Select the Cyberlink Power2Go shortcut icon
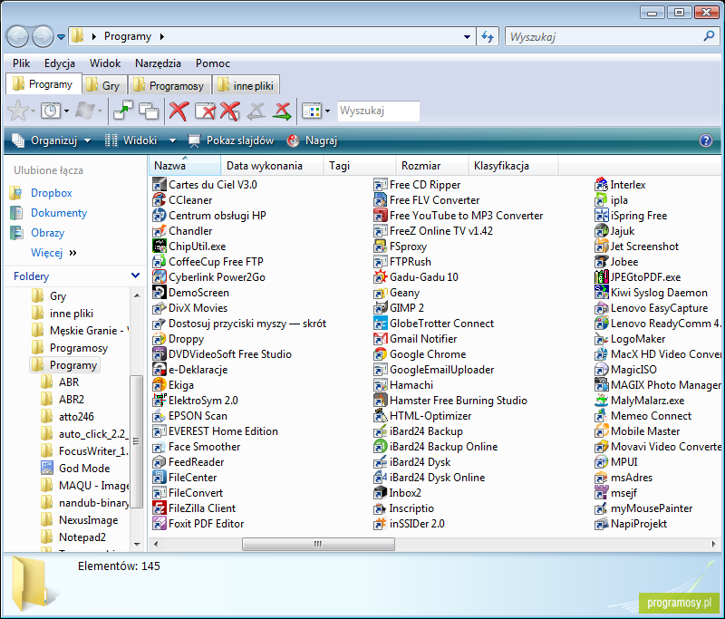 (159, 277)
